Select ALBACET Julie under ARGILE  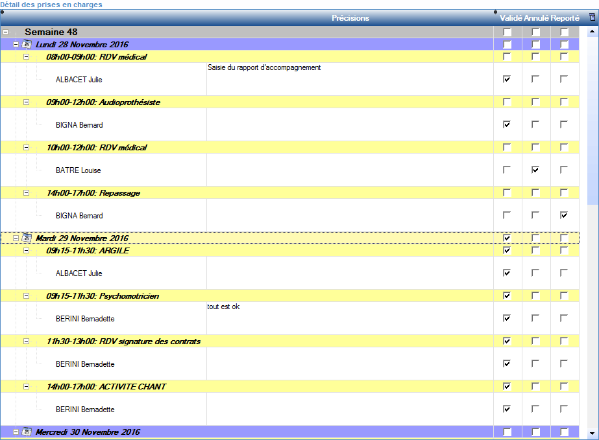[79, 273]
